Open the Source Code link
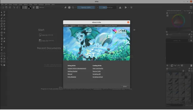193x110 pixels. [x=96, y=71]
